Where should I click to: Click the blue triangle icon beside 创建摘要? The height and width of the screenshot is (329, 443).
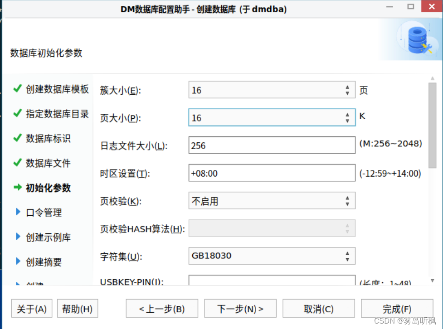click(17, 261)
